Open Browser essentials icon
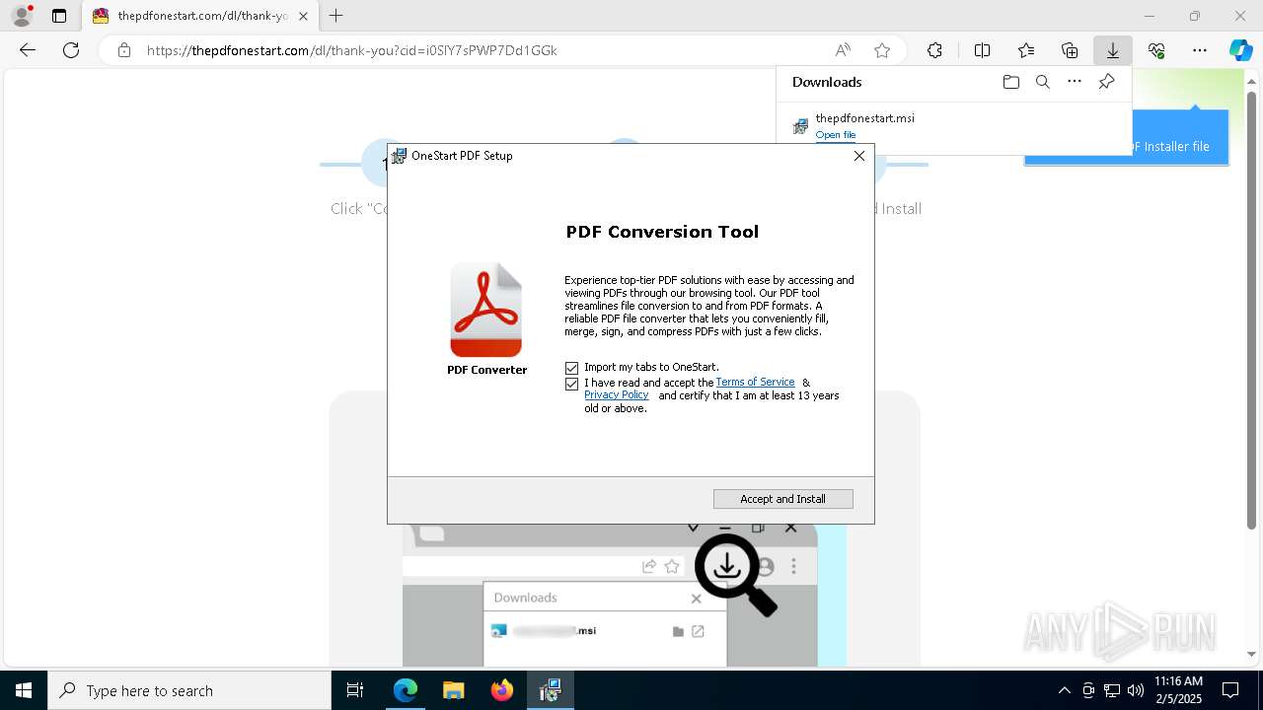Viewport: 1263px width, 710px height. point(1156,50)
